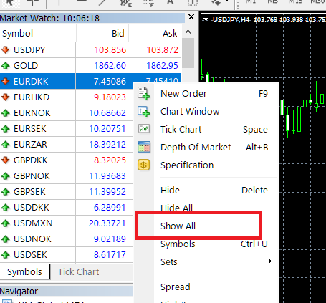
Task: Click the Navigator panel title bar
Action: click(66, 291)
